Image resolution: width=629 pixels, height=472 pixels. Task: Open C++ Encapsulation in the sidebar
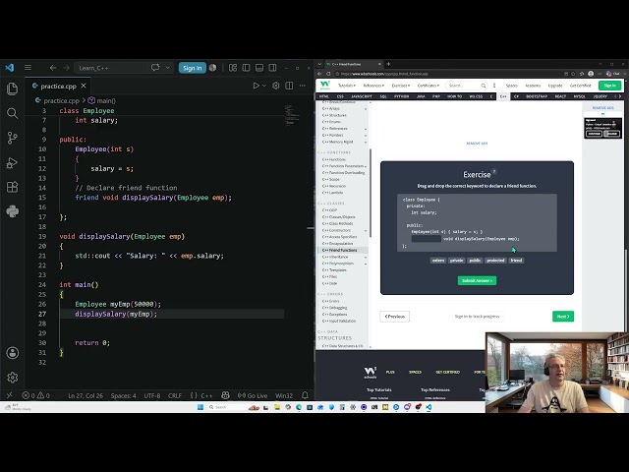[337, 244]
